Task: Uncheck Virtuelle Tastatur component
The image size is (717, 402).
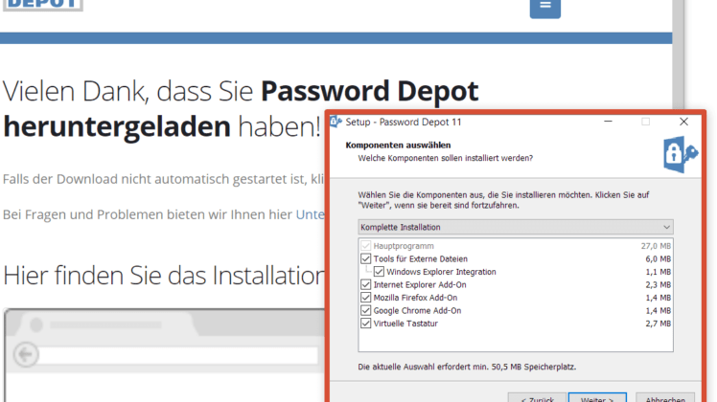Action: pos(366,324)
